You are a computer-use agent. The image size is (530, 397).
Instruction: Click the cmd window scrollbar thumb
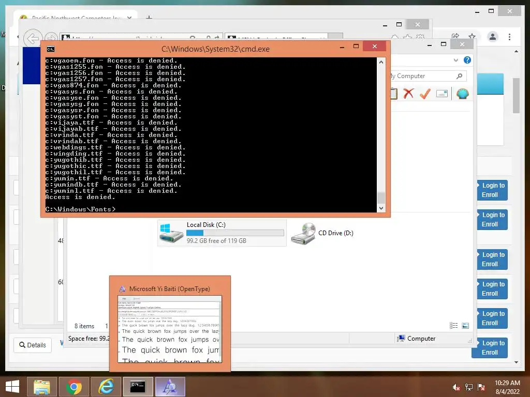tap(381, 197)
